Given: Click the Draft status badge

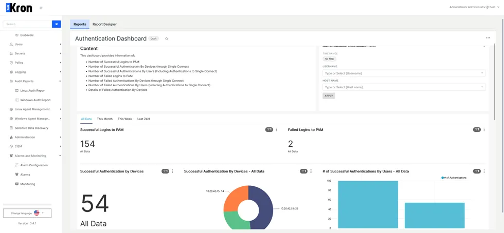Looking at the screenshot, I should (x=154, y=38).
